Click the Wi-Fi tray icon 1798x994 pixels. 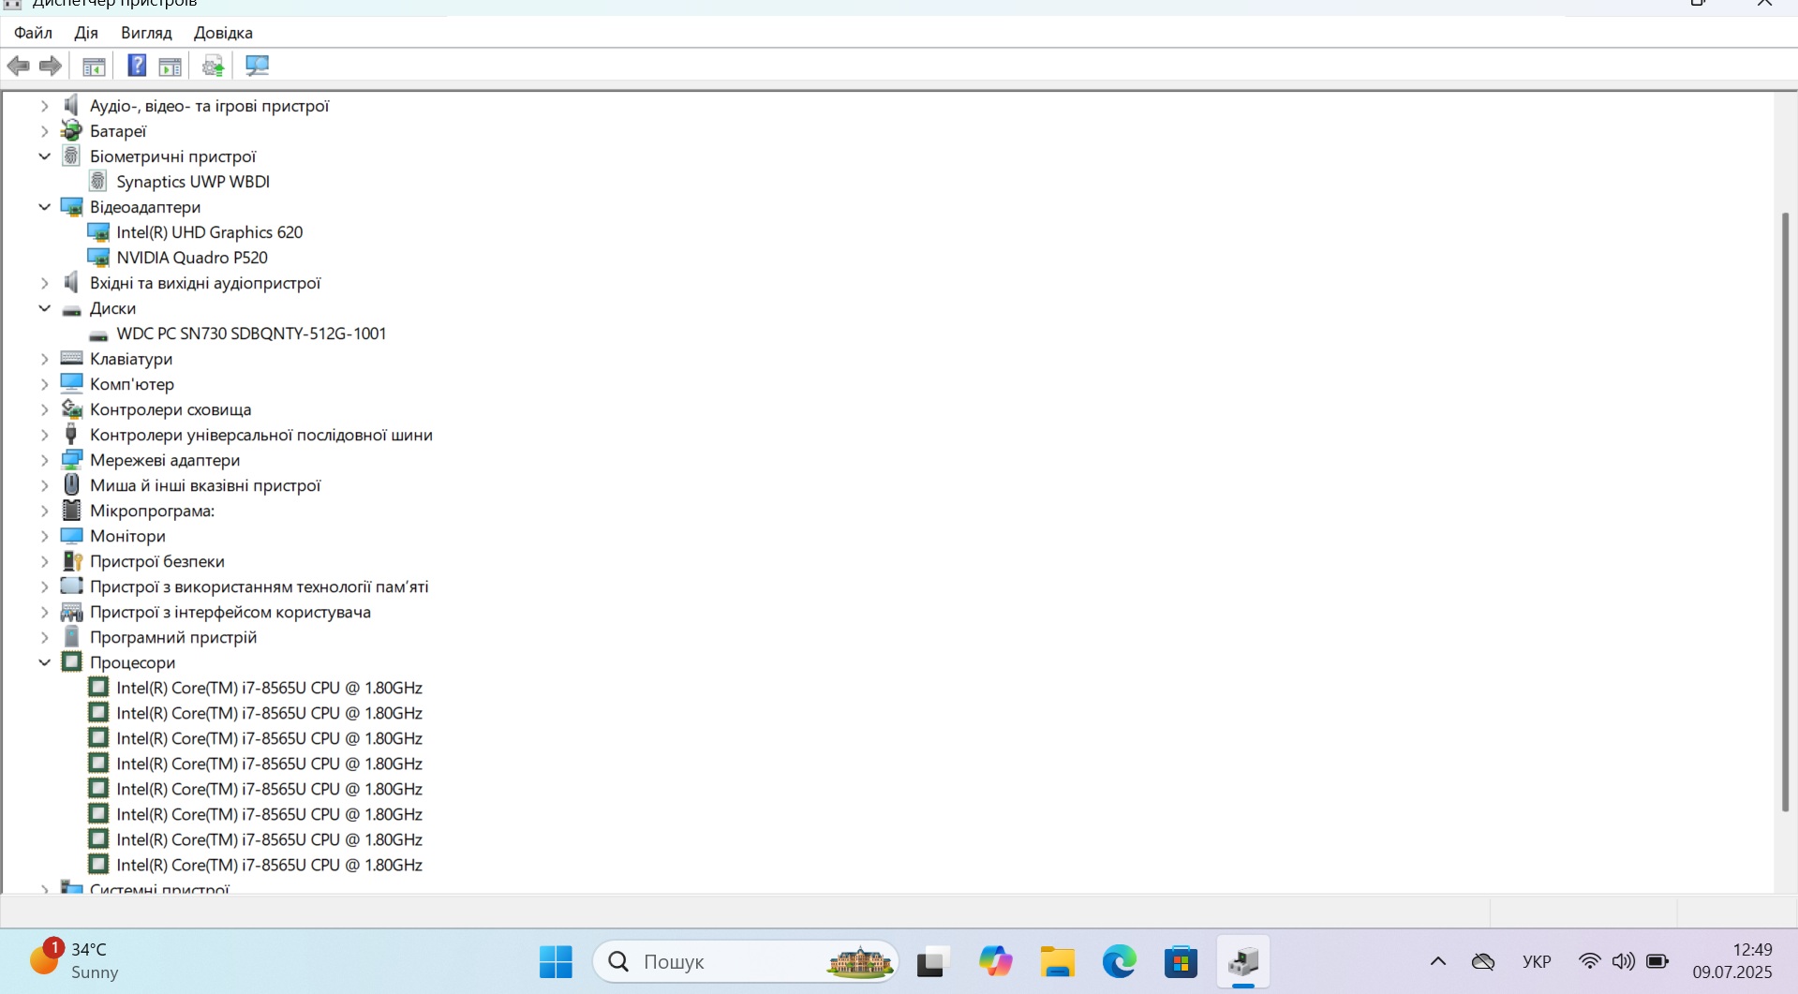1589,961
